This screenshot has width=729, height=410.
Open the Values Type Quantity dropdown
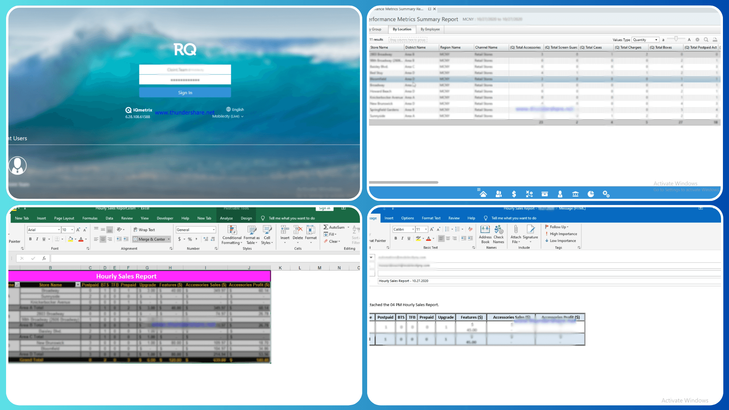tap(656, 40)
